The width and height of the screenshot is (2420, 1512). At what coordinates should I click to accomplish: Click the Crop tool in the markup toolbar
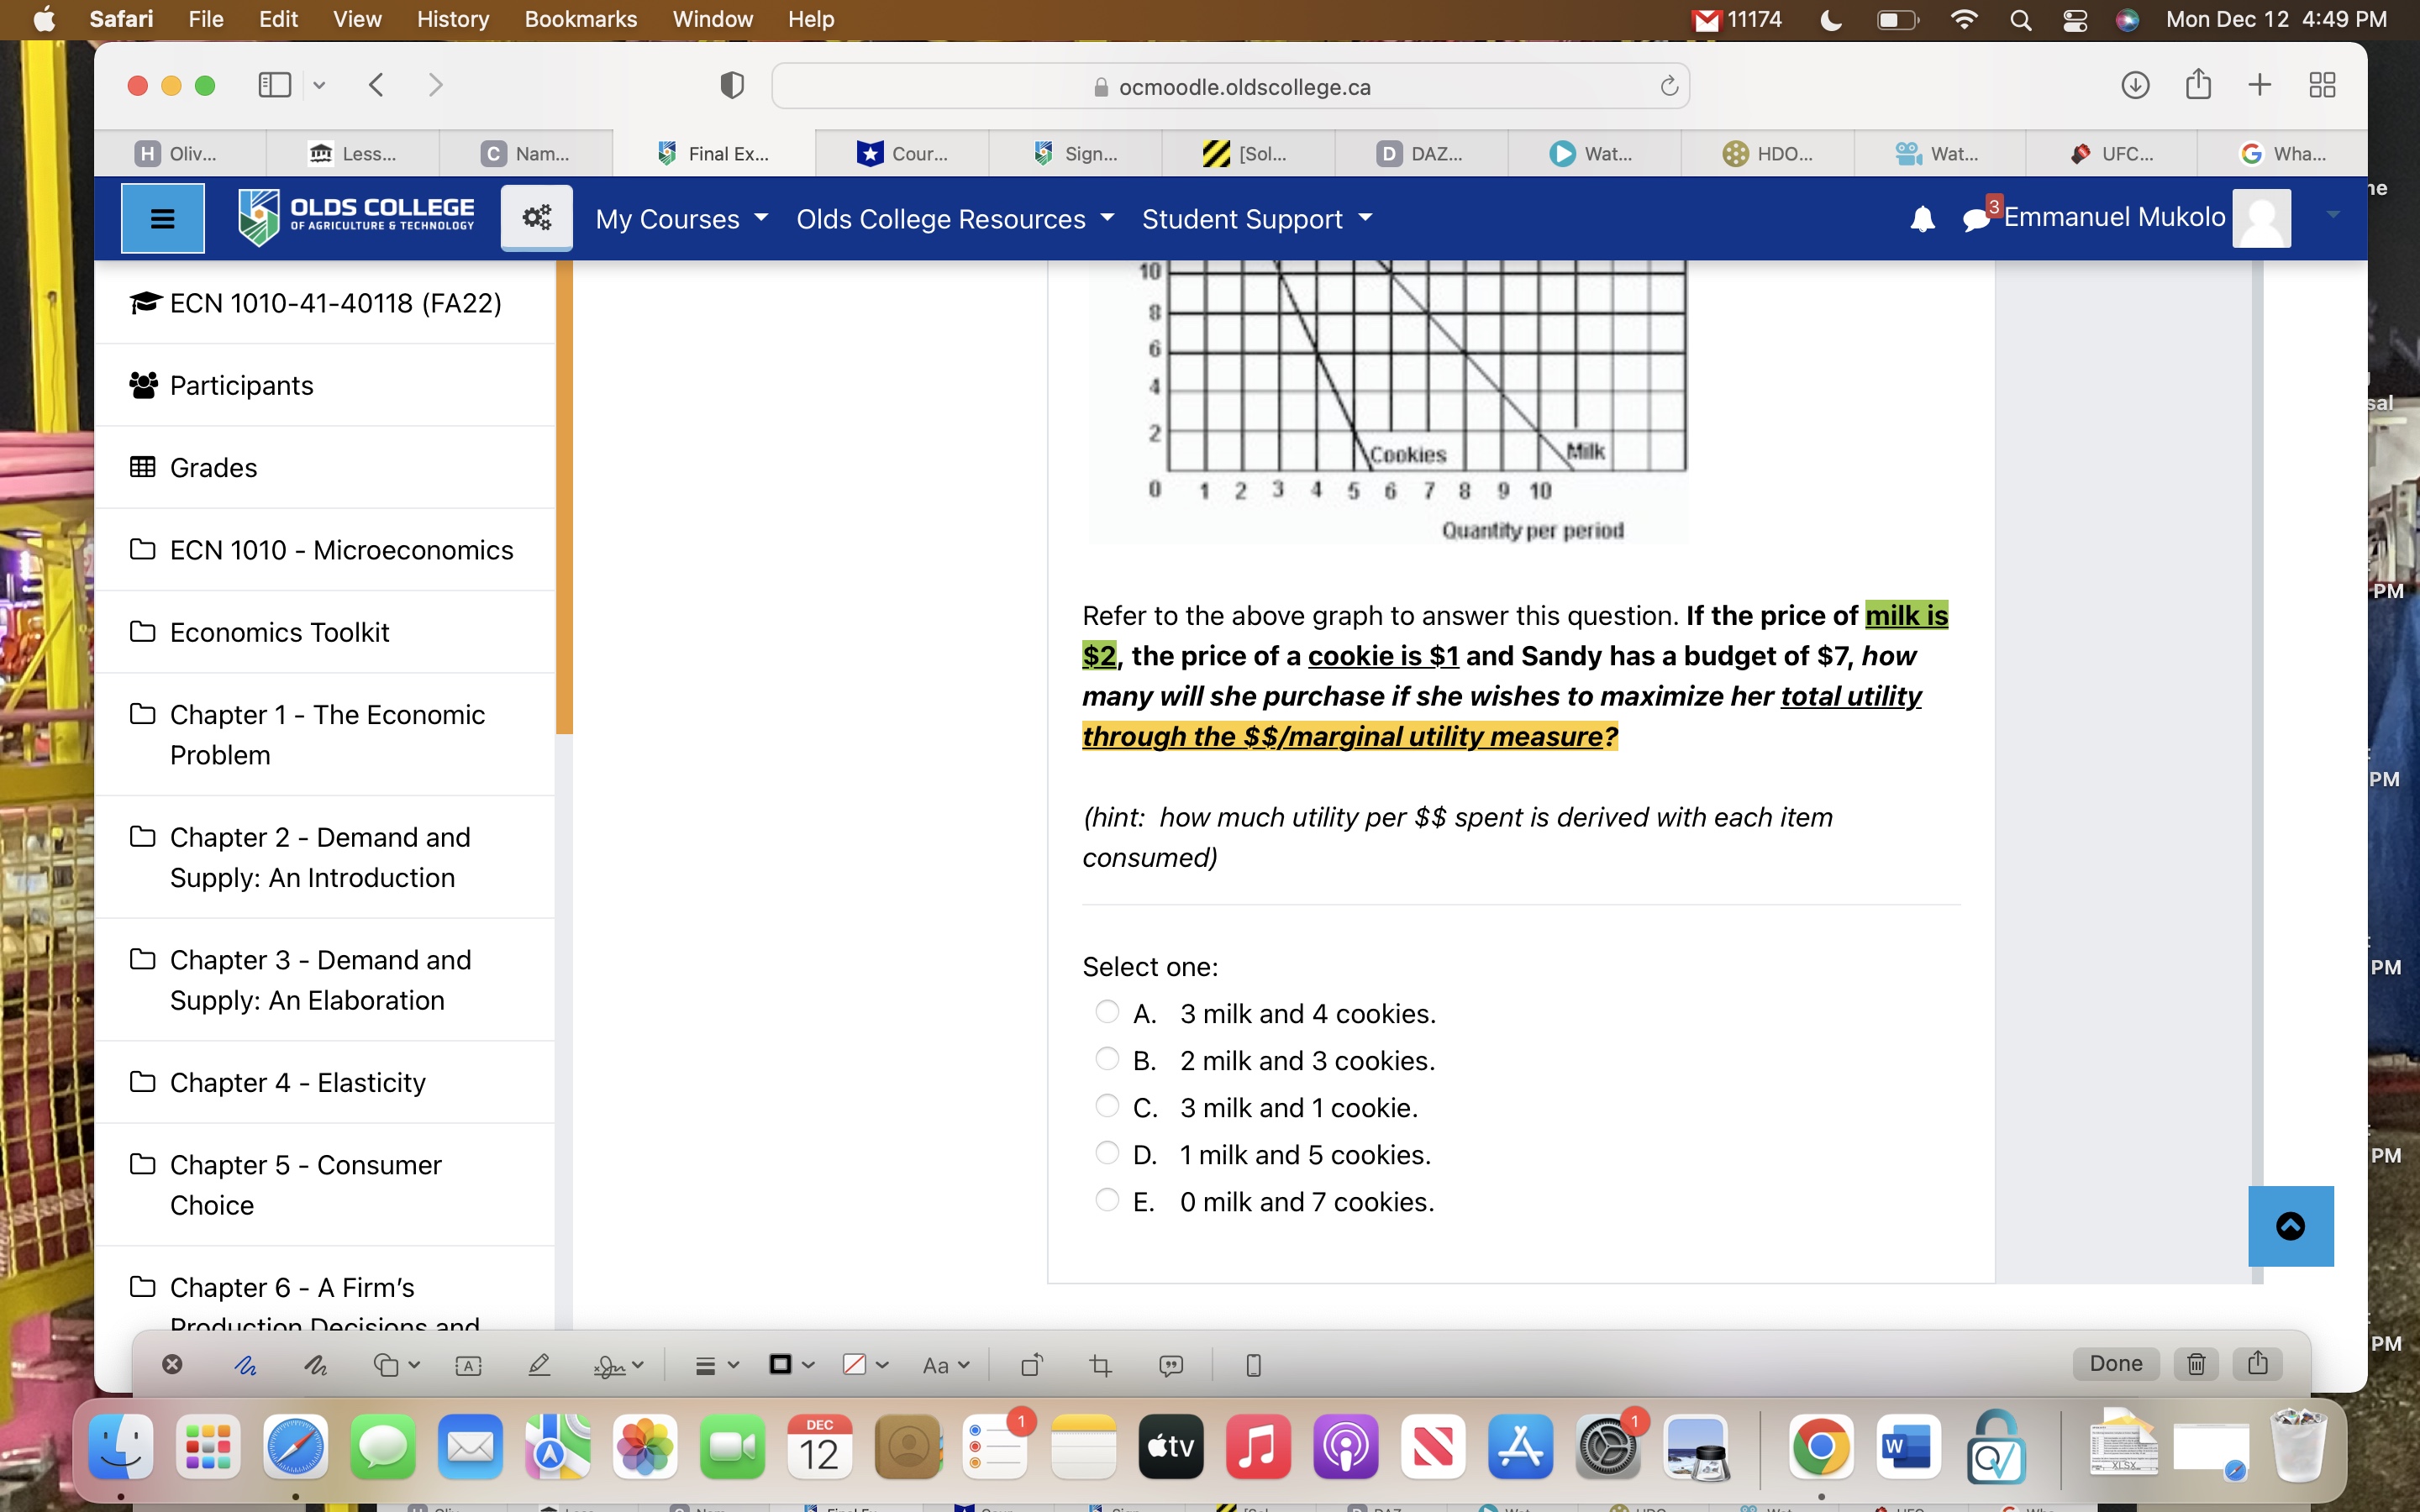pos(1100,1364)
